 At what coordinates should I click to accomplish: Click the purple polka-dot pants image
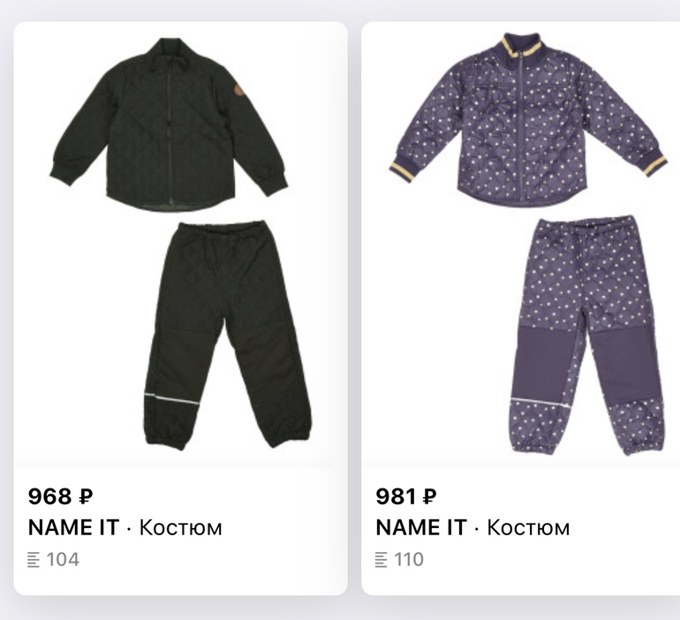coord(587,335)
